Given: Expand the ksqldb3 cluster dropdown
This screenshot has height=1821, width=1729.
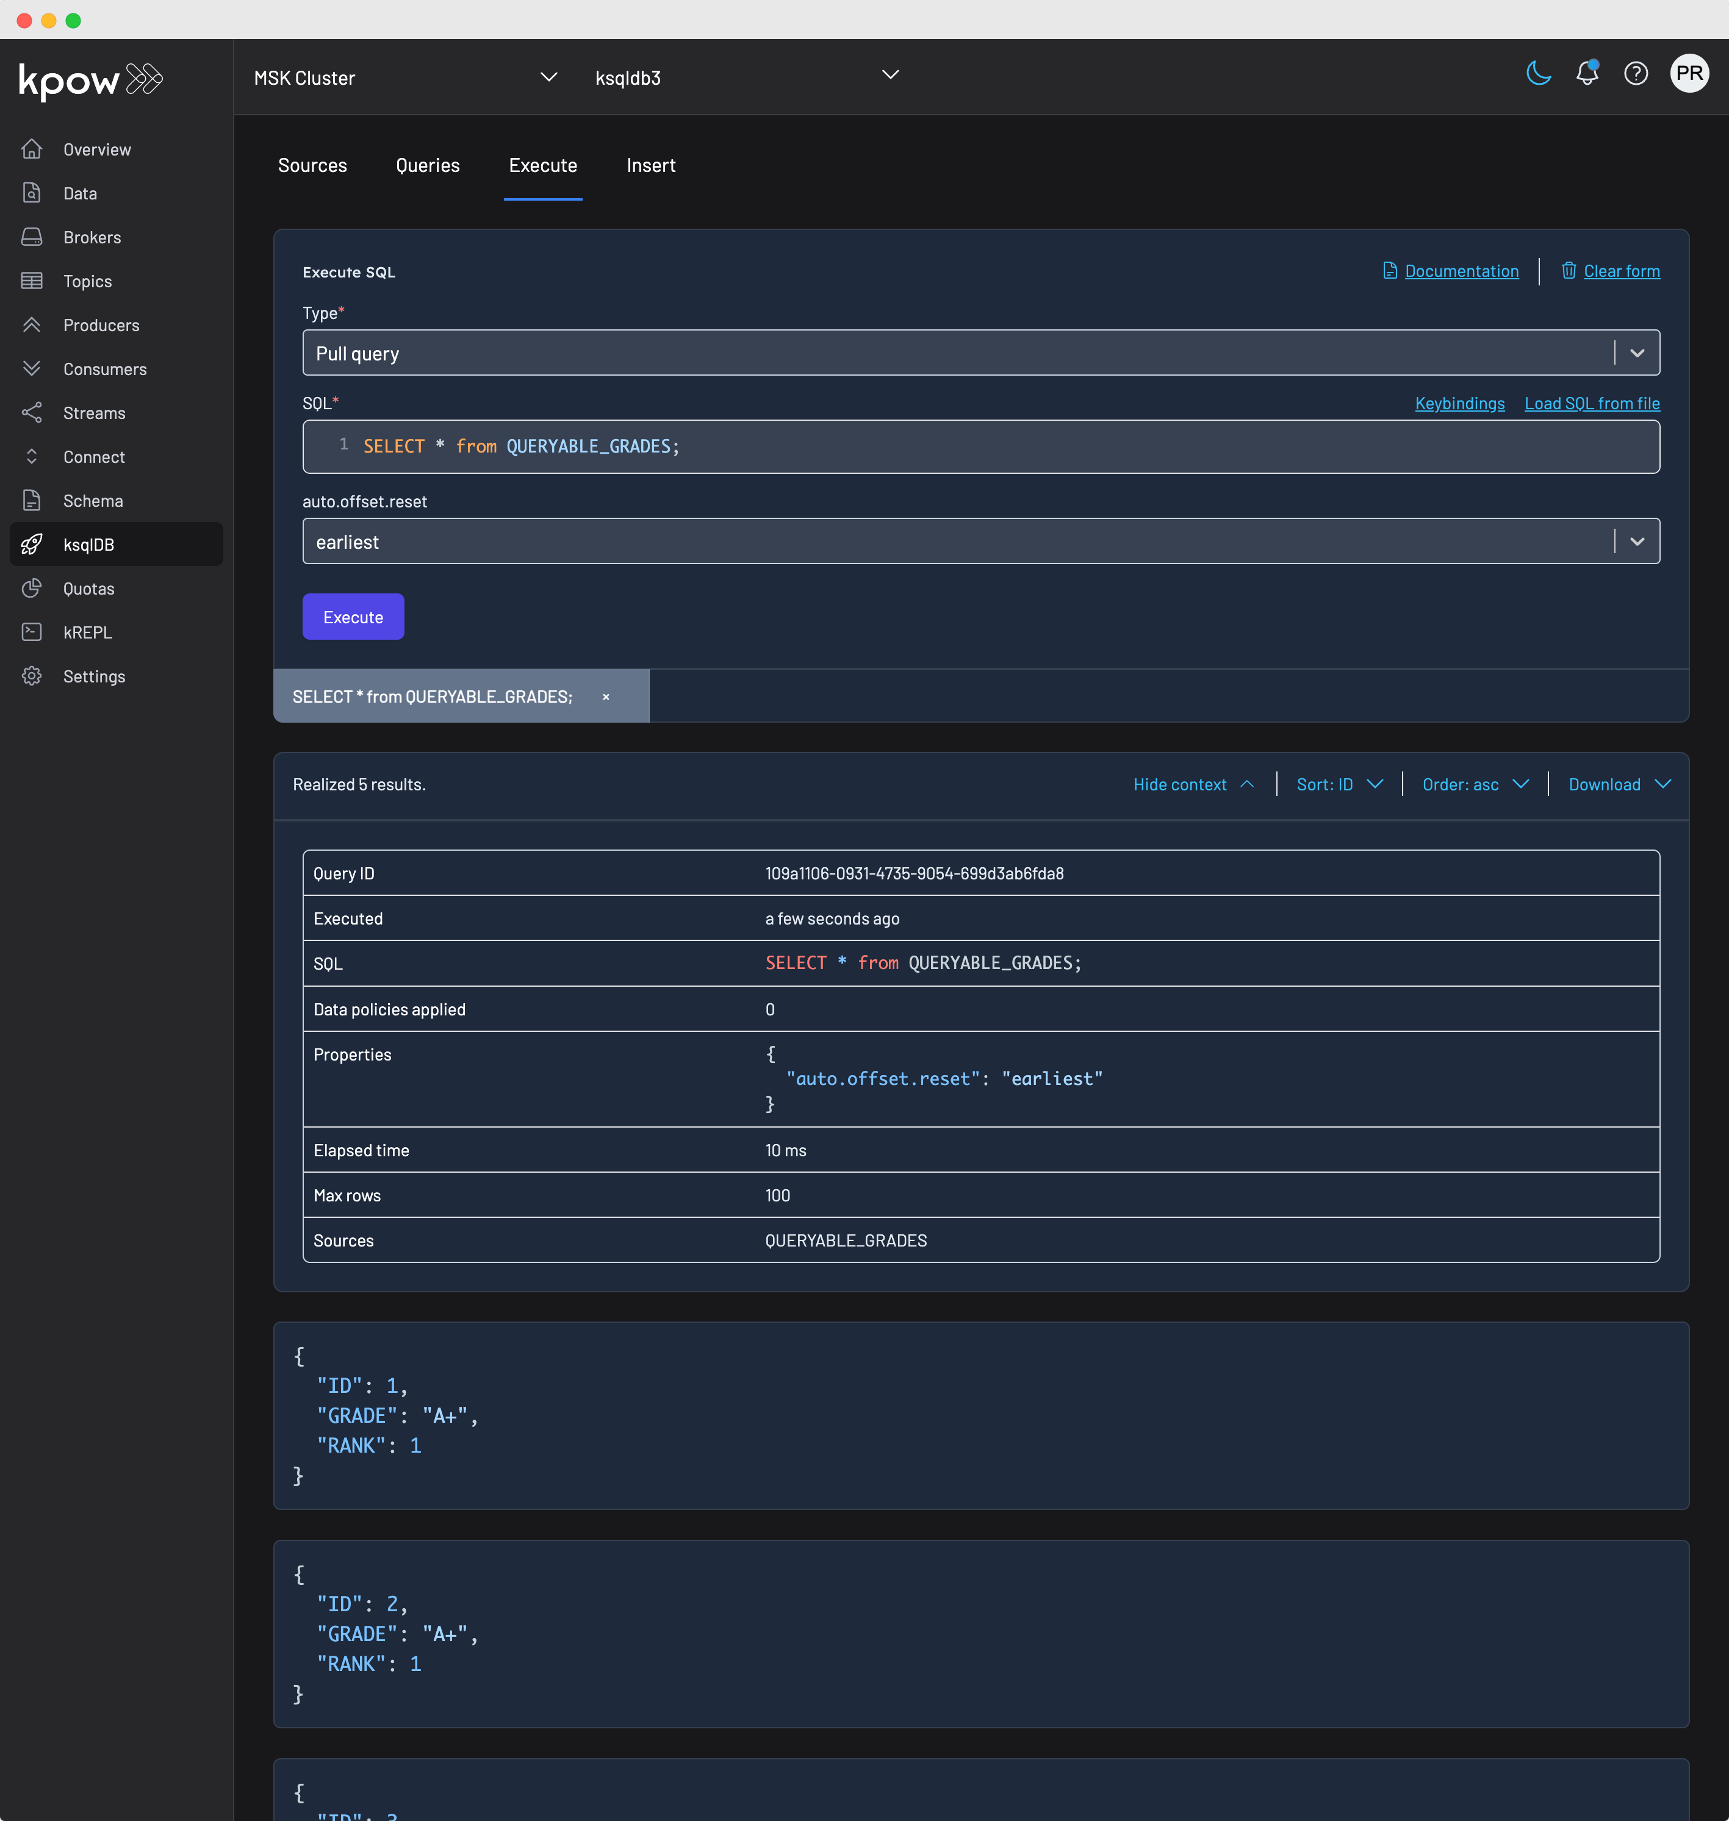Looking at the screenshot, I should click(x=891, y=76).
